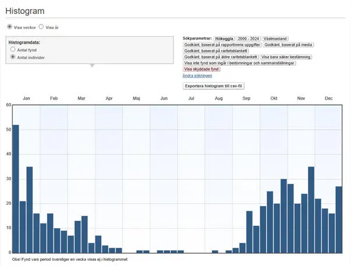This screenshot has height=266, width=351.
Task: Click 'Godkänt, baserat på rapportörens uppgifter' tag
Action: coord(222,44)
